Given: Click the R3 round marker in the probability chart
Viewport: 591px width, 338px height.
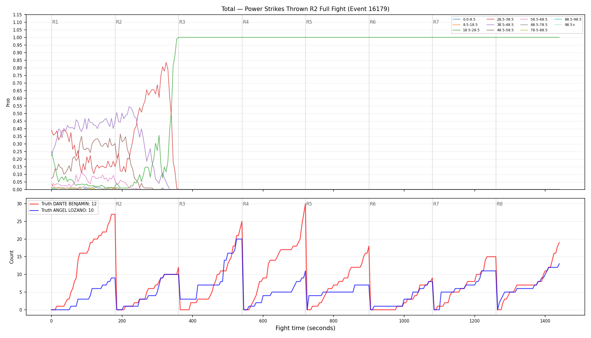Looking at the screenshot, I should [x=182, y=22].
